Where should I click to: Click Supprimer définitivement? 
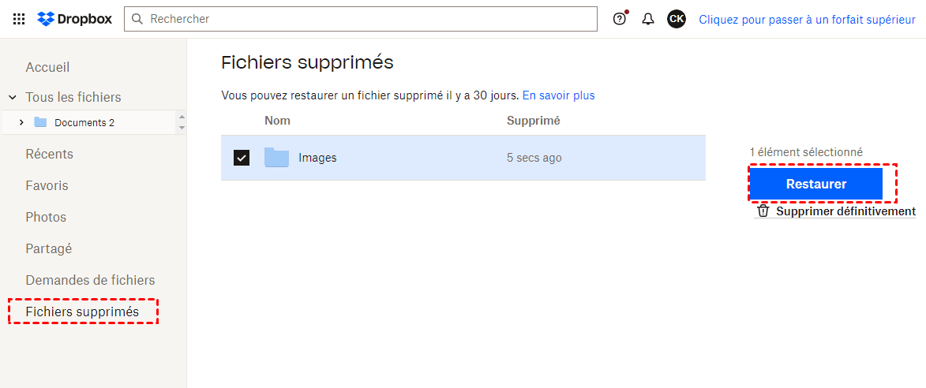pyautogui.click(x=837, y=211)
